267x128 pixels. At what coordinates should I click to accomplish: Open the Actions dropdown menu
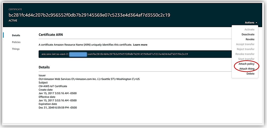click(x=249, y=23)
